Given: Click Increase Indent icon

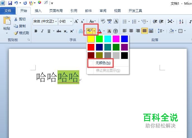Looking at the screenshot, I should 161,21.
